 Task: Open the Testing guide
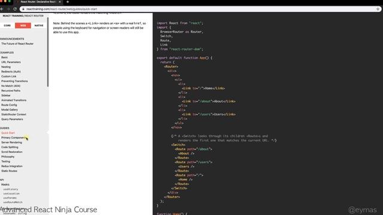coord(5,161)
